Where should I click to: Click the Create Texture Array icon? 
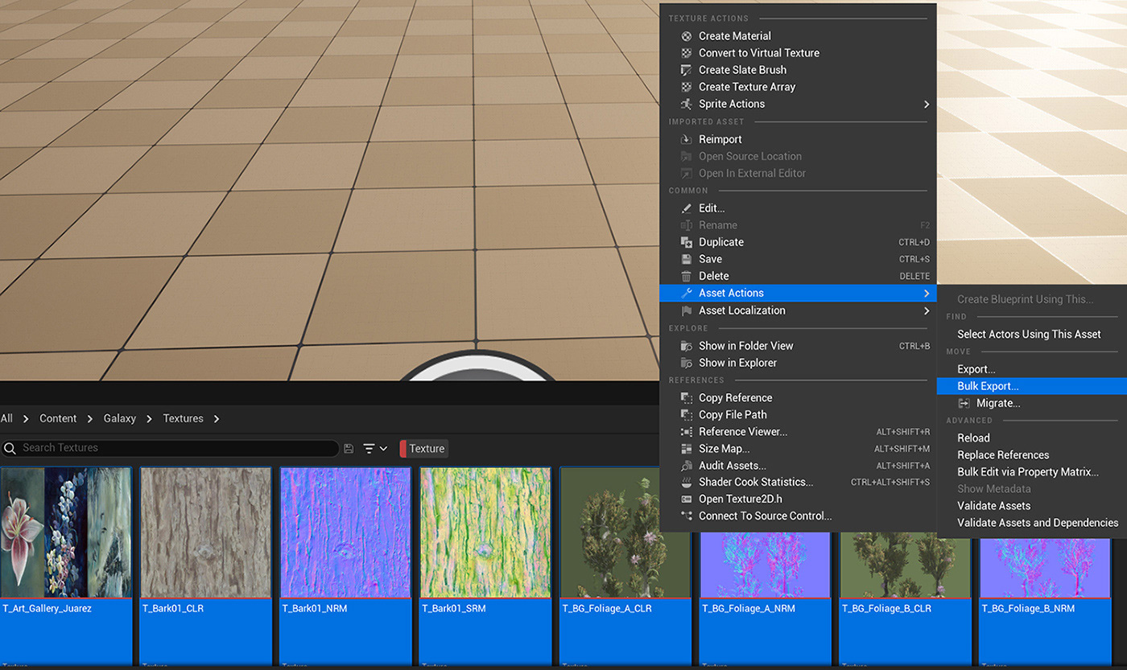[x=687, y=87]
